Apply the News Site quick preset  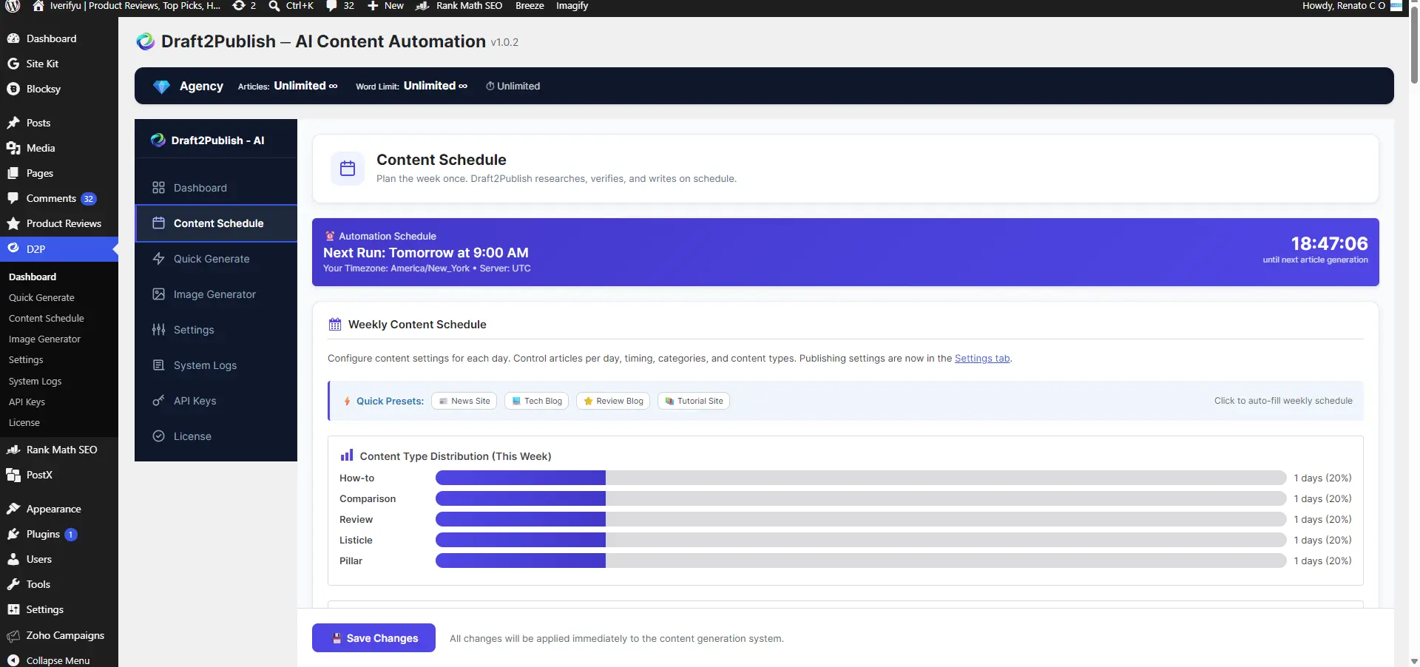pos(464,401)
